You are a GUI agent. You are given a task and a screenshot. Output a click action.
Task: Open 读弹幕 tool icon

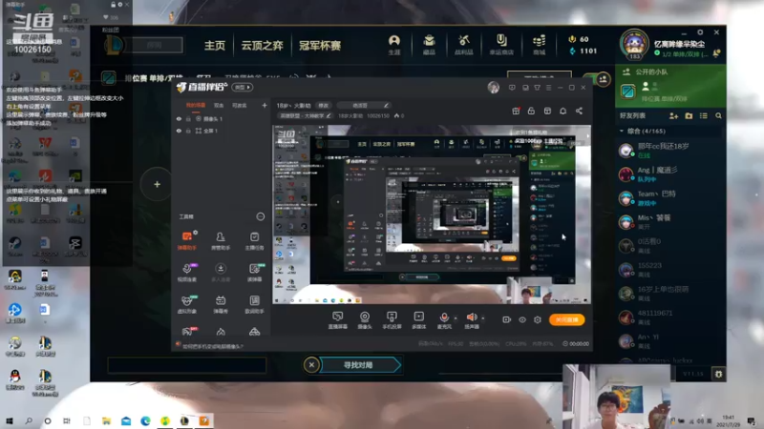coord(254,273)
